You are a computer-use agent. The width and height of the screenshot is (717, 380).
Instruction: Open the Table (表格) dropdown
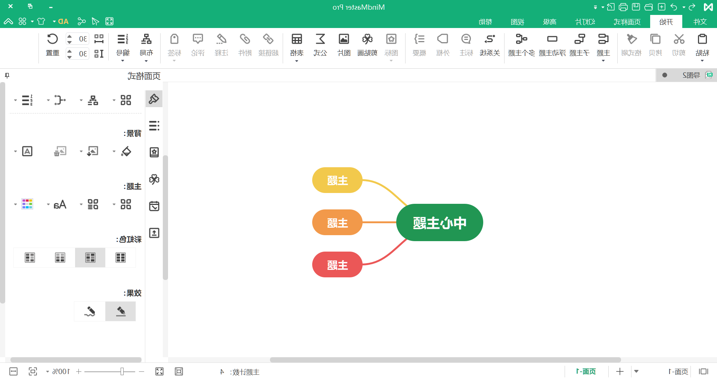(297, 60)
